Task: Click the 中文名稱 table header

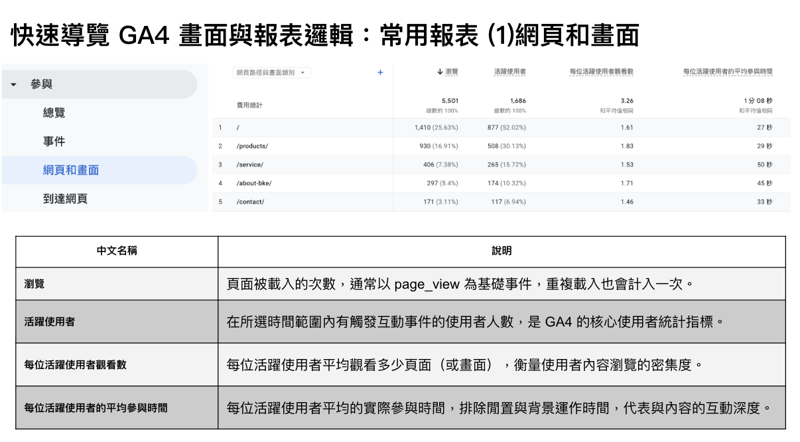Action: [117, 251]
